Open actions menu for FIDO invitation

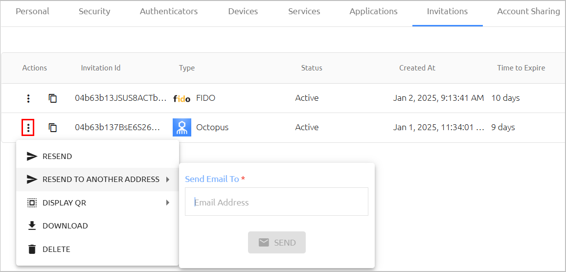[x=28, y=98]
